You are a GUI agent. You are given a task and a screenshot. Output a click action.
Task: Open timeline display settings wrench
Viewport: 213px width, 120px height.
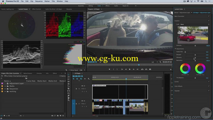[x=89, y=79]
